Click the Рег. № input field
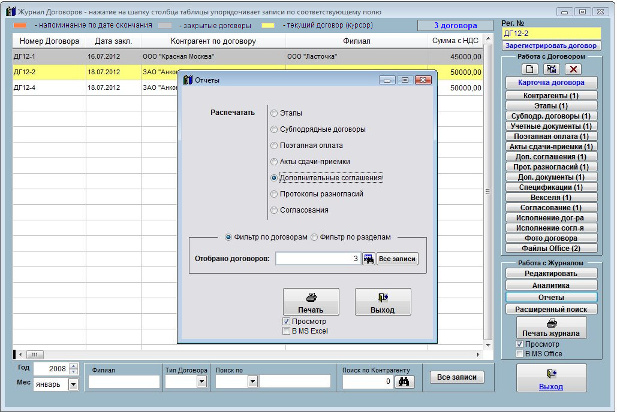Screen dimensions: 617x412 coord(551,34)
